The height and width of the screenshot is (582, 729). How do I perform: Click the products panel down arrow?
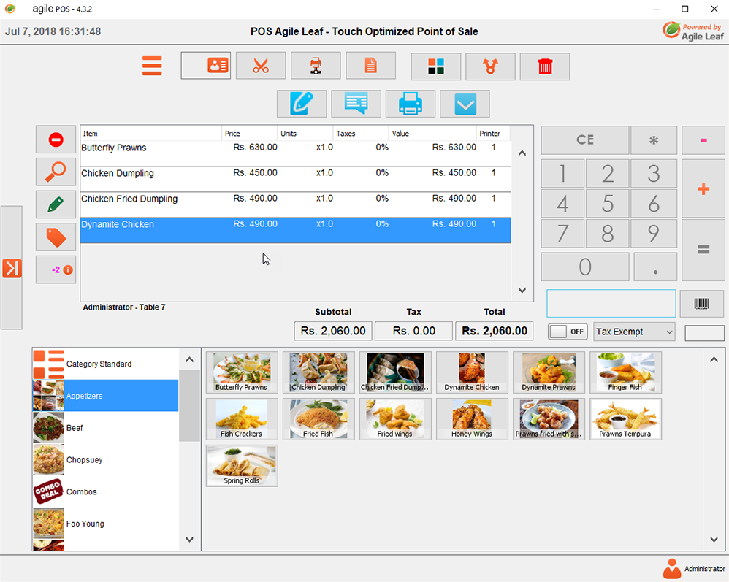[714, 540]
